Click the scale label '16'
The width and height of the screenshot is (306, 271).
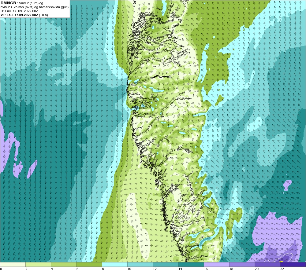(x=206, y=269)
